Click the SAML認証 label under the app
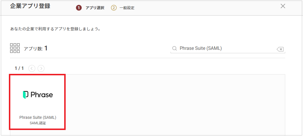Viewport: 303px width, 136px height. pos(38,123)
